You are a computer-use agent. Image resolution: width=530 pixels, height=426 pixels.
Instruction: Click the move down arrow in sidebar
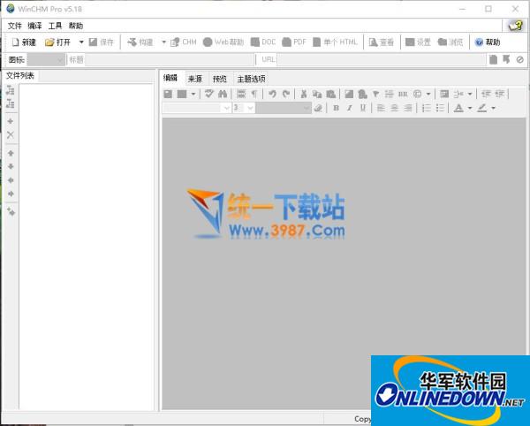tap(11, 166)
